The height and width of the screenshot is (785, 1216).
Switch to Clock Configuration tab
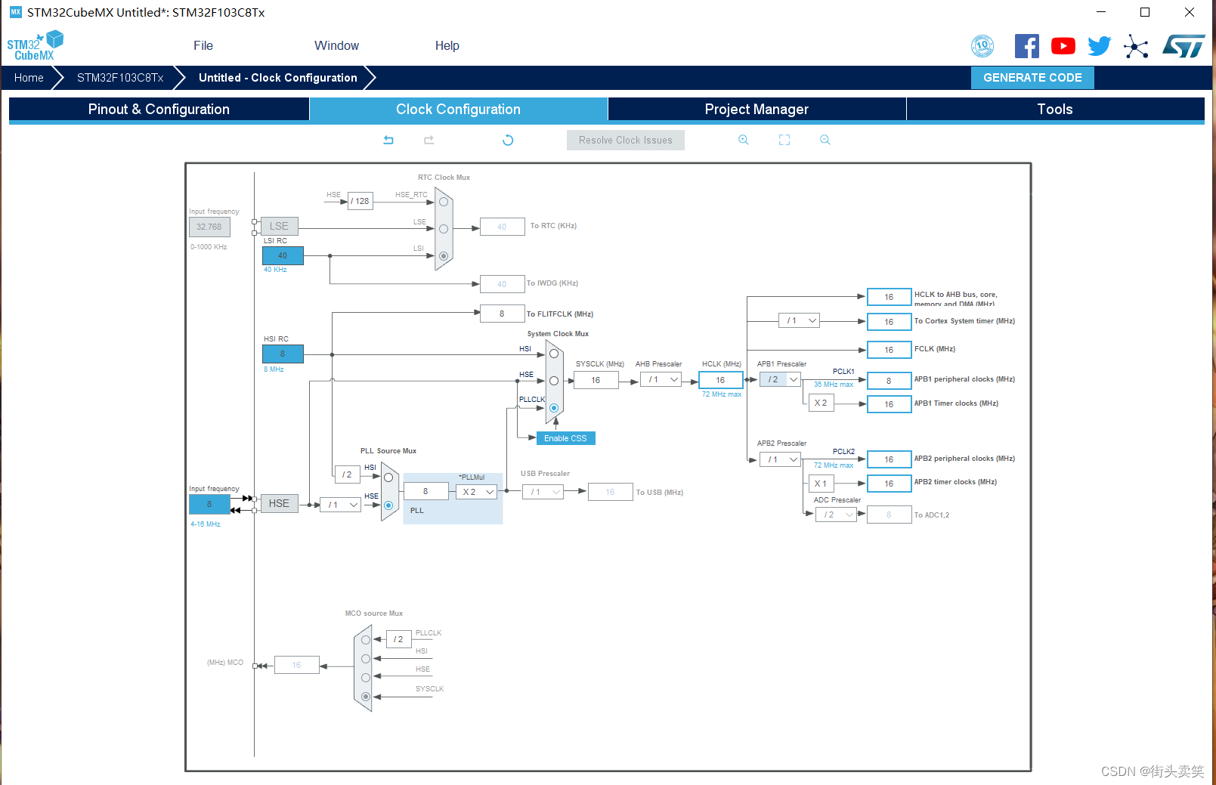point(458,110)
